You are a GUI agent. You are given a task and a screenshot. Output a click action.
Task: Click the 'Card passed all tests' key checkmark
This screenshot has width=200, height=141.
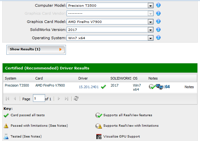6,115
